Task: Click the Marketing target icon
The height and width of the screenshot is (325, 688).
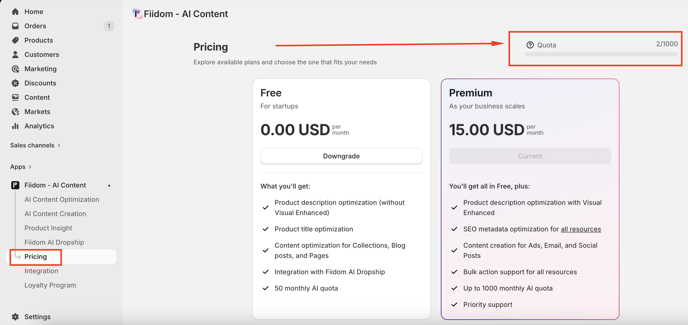Action: [x=15, y=69]
